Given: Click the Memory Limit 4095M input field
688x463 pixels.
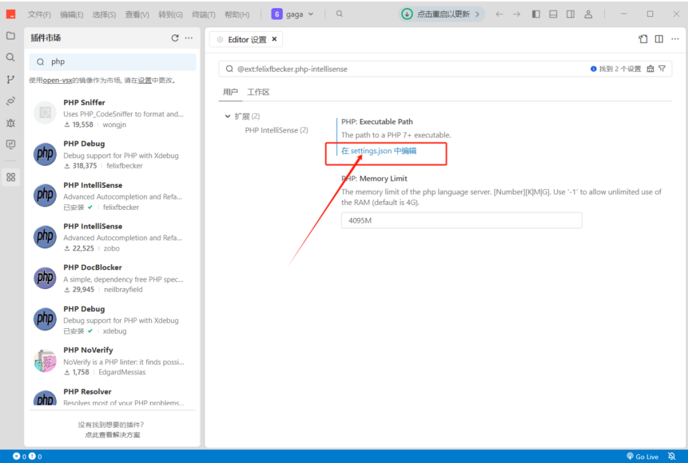Looking at the screenshot, I should [x=462, y=220].
